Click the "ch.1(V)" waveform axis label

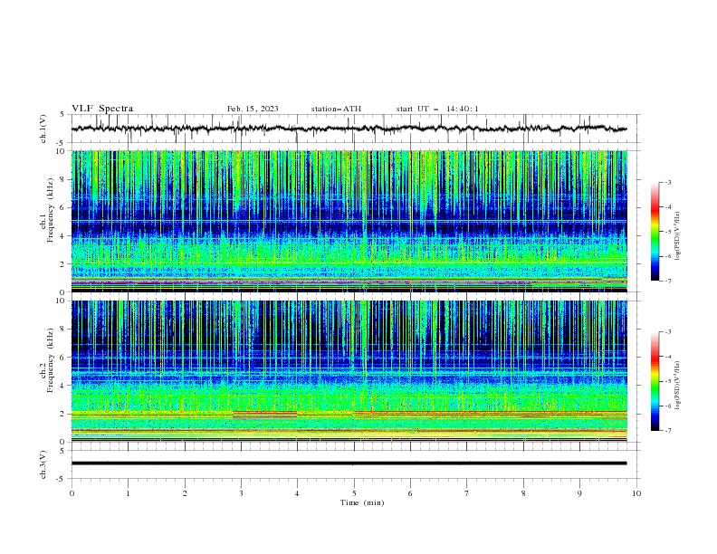(43, 129)
